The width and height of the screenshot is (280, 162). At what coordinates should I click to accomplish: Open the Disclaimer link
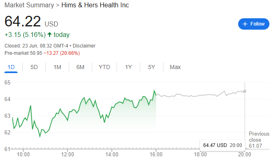pos(84,46)
